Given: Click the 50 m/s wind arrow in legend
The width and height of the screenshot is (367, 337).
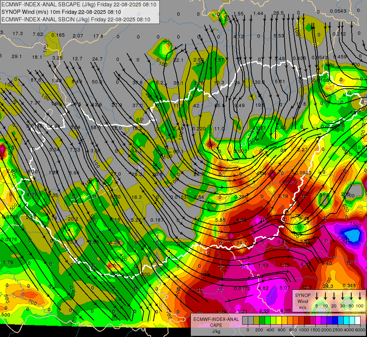Looking at the screenshot, I should click(351, 296).
